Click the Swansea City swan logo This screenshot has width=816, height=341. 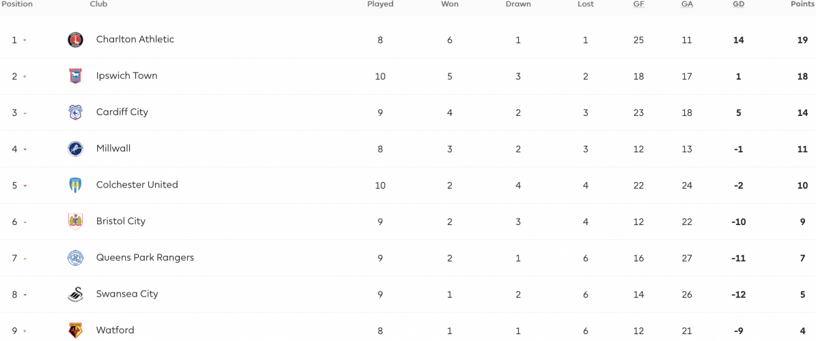[x=75, y=295]
